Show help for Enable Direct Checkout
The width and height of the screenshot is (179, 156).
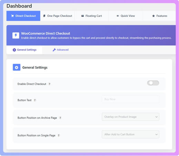click(49, 84)
